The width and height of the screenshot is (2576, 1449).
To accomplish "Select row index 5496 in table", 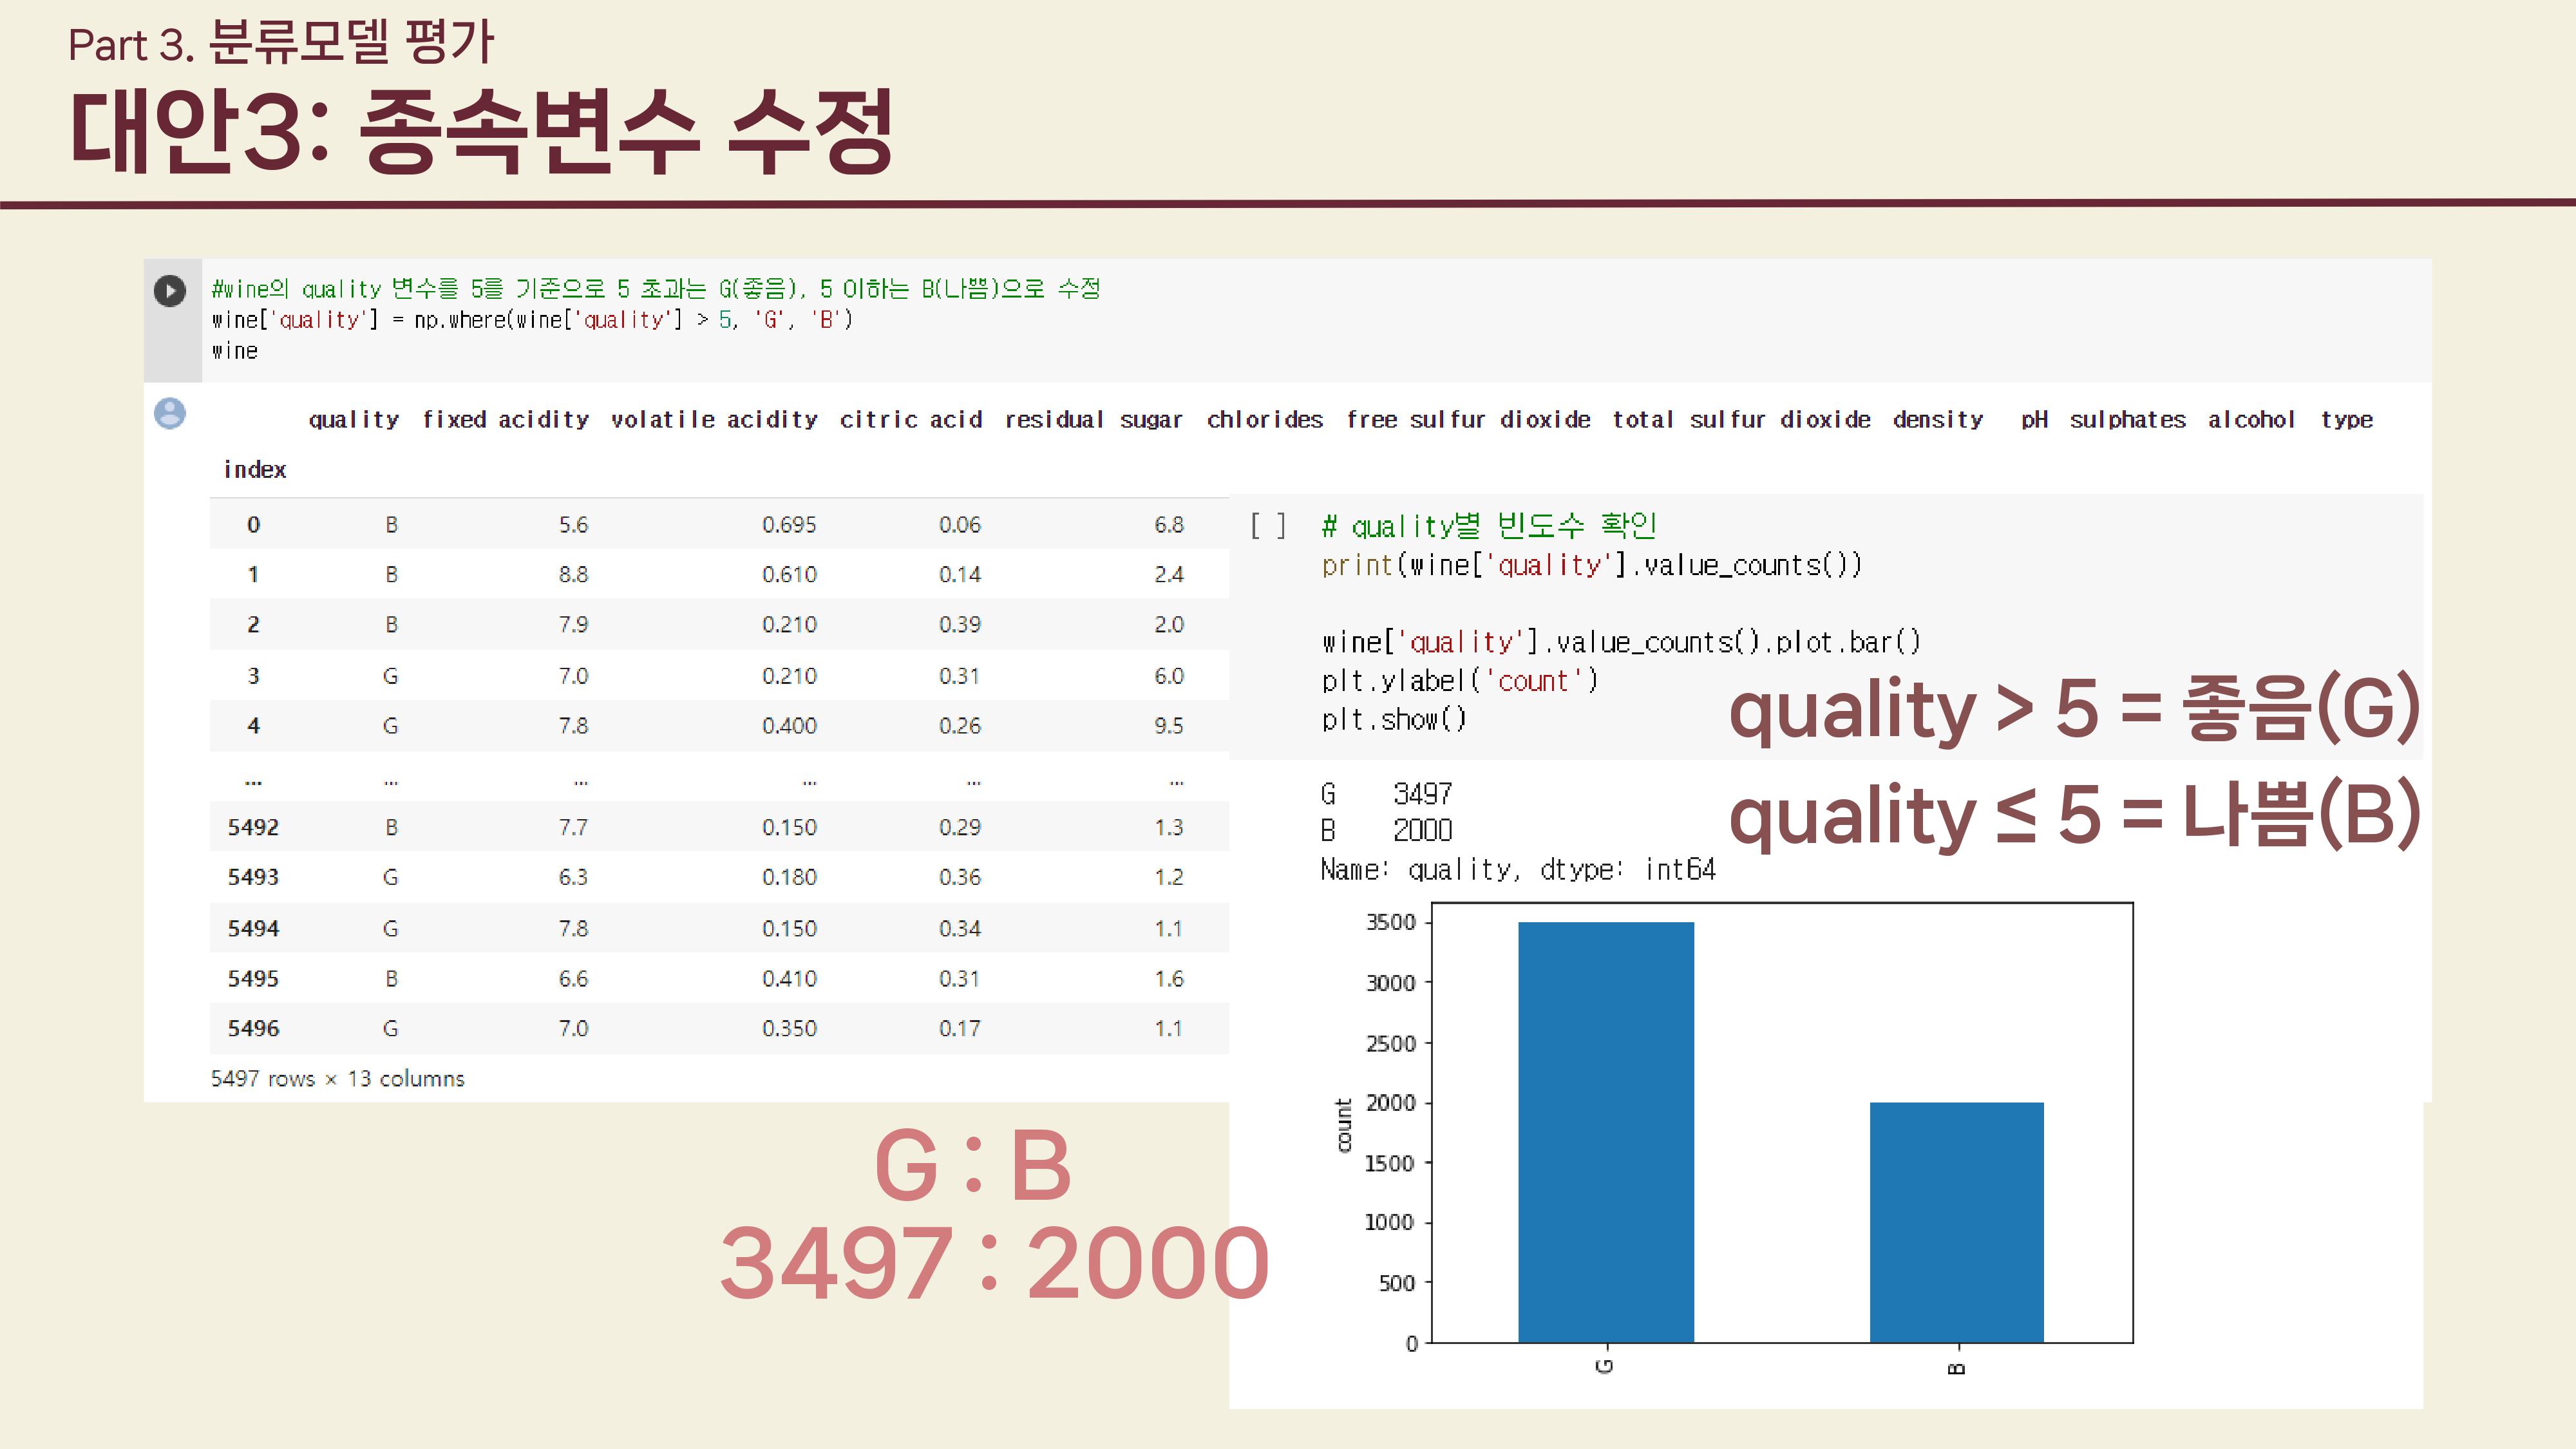I will [x=253, y=1028].
